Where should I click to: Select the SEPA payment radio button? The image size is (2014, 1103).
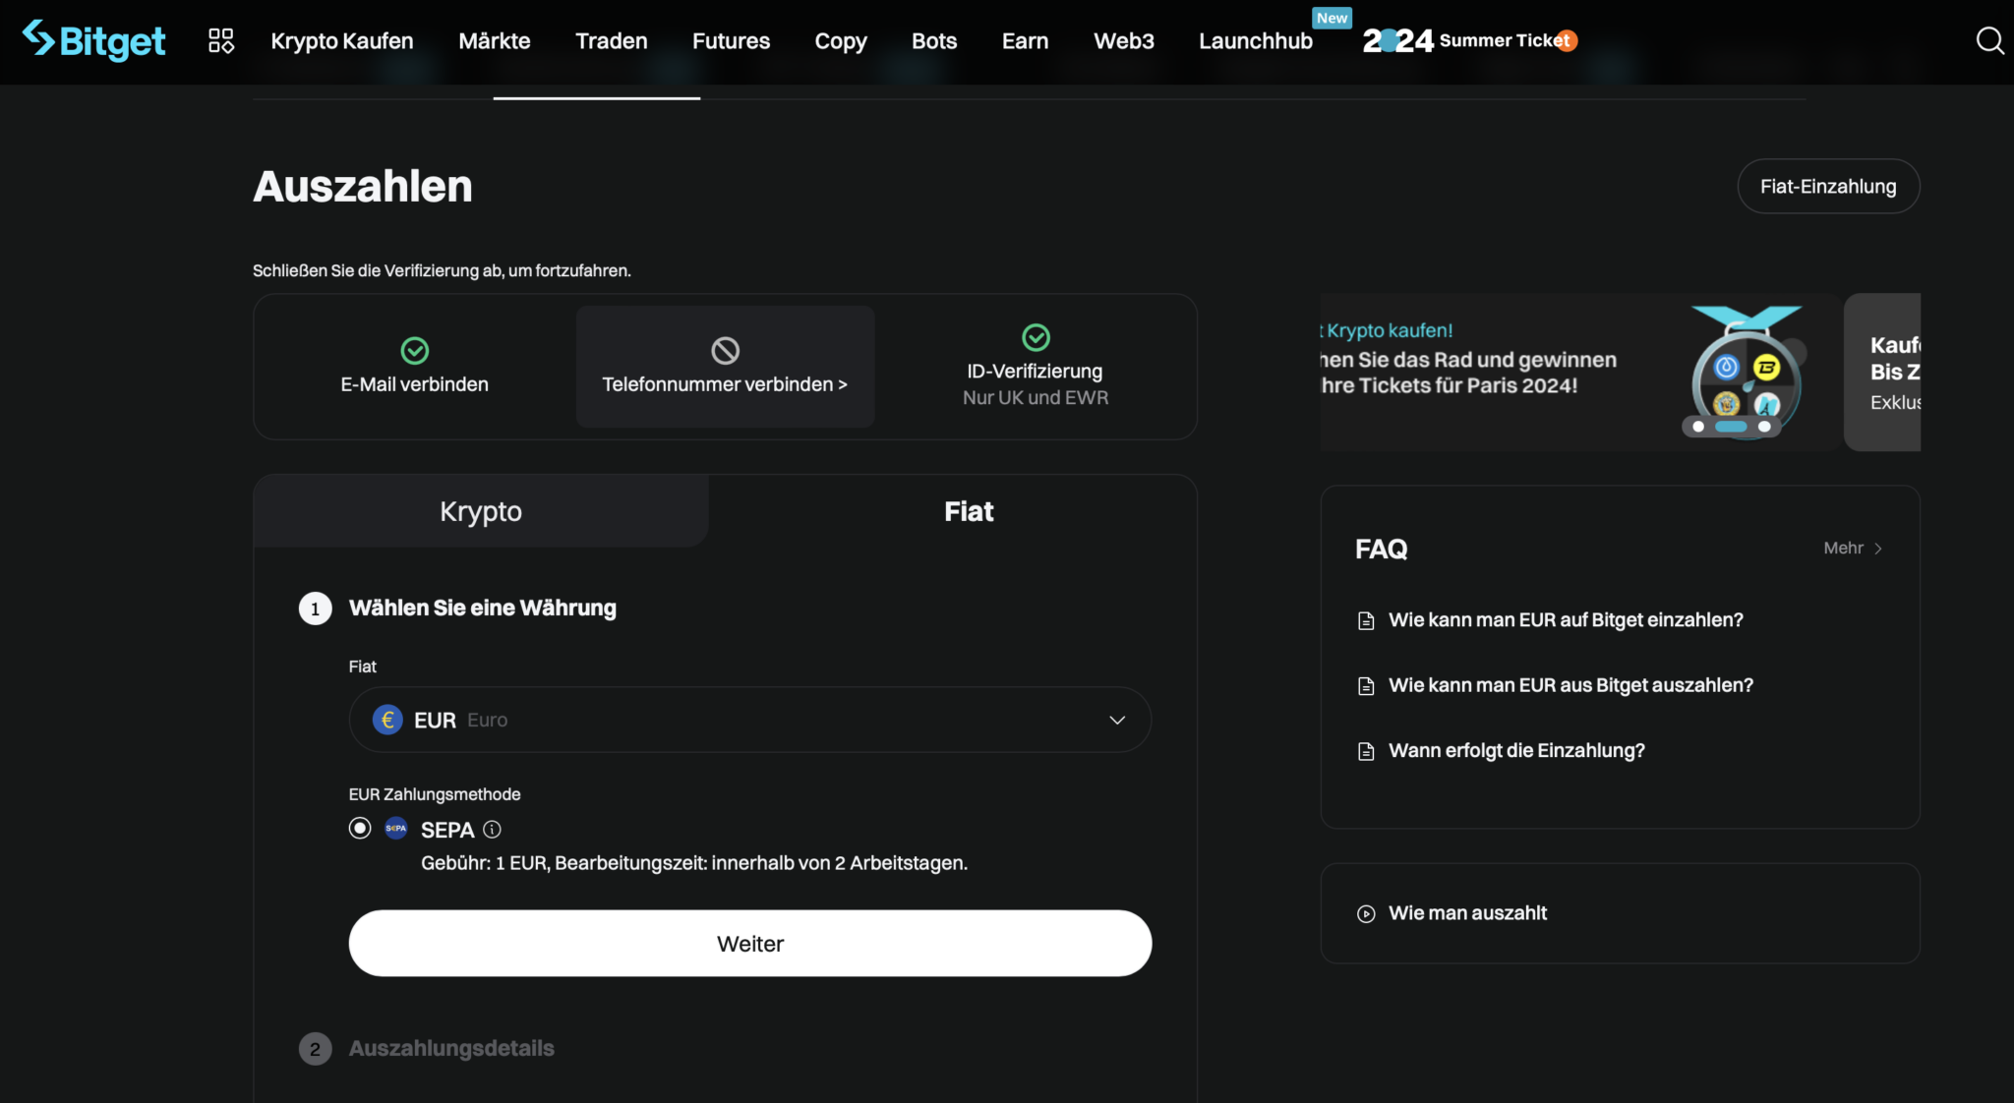[360, 828]
